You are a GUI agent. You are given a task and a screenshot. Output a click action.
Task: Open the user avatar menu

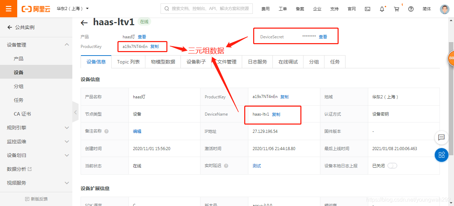click(445, 9)
